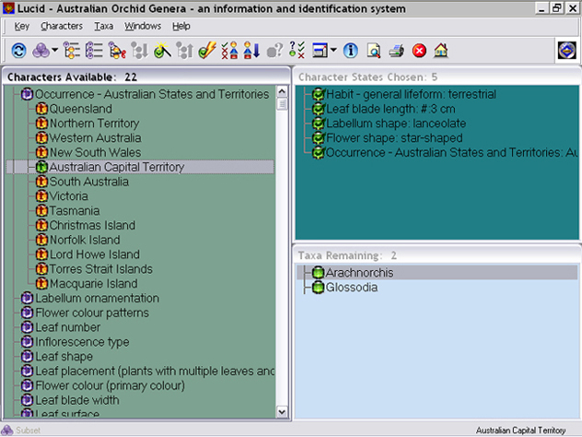
Task: Toggle the Tasmania state icon
Action: coord(41,211)
